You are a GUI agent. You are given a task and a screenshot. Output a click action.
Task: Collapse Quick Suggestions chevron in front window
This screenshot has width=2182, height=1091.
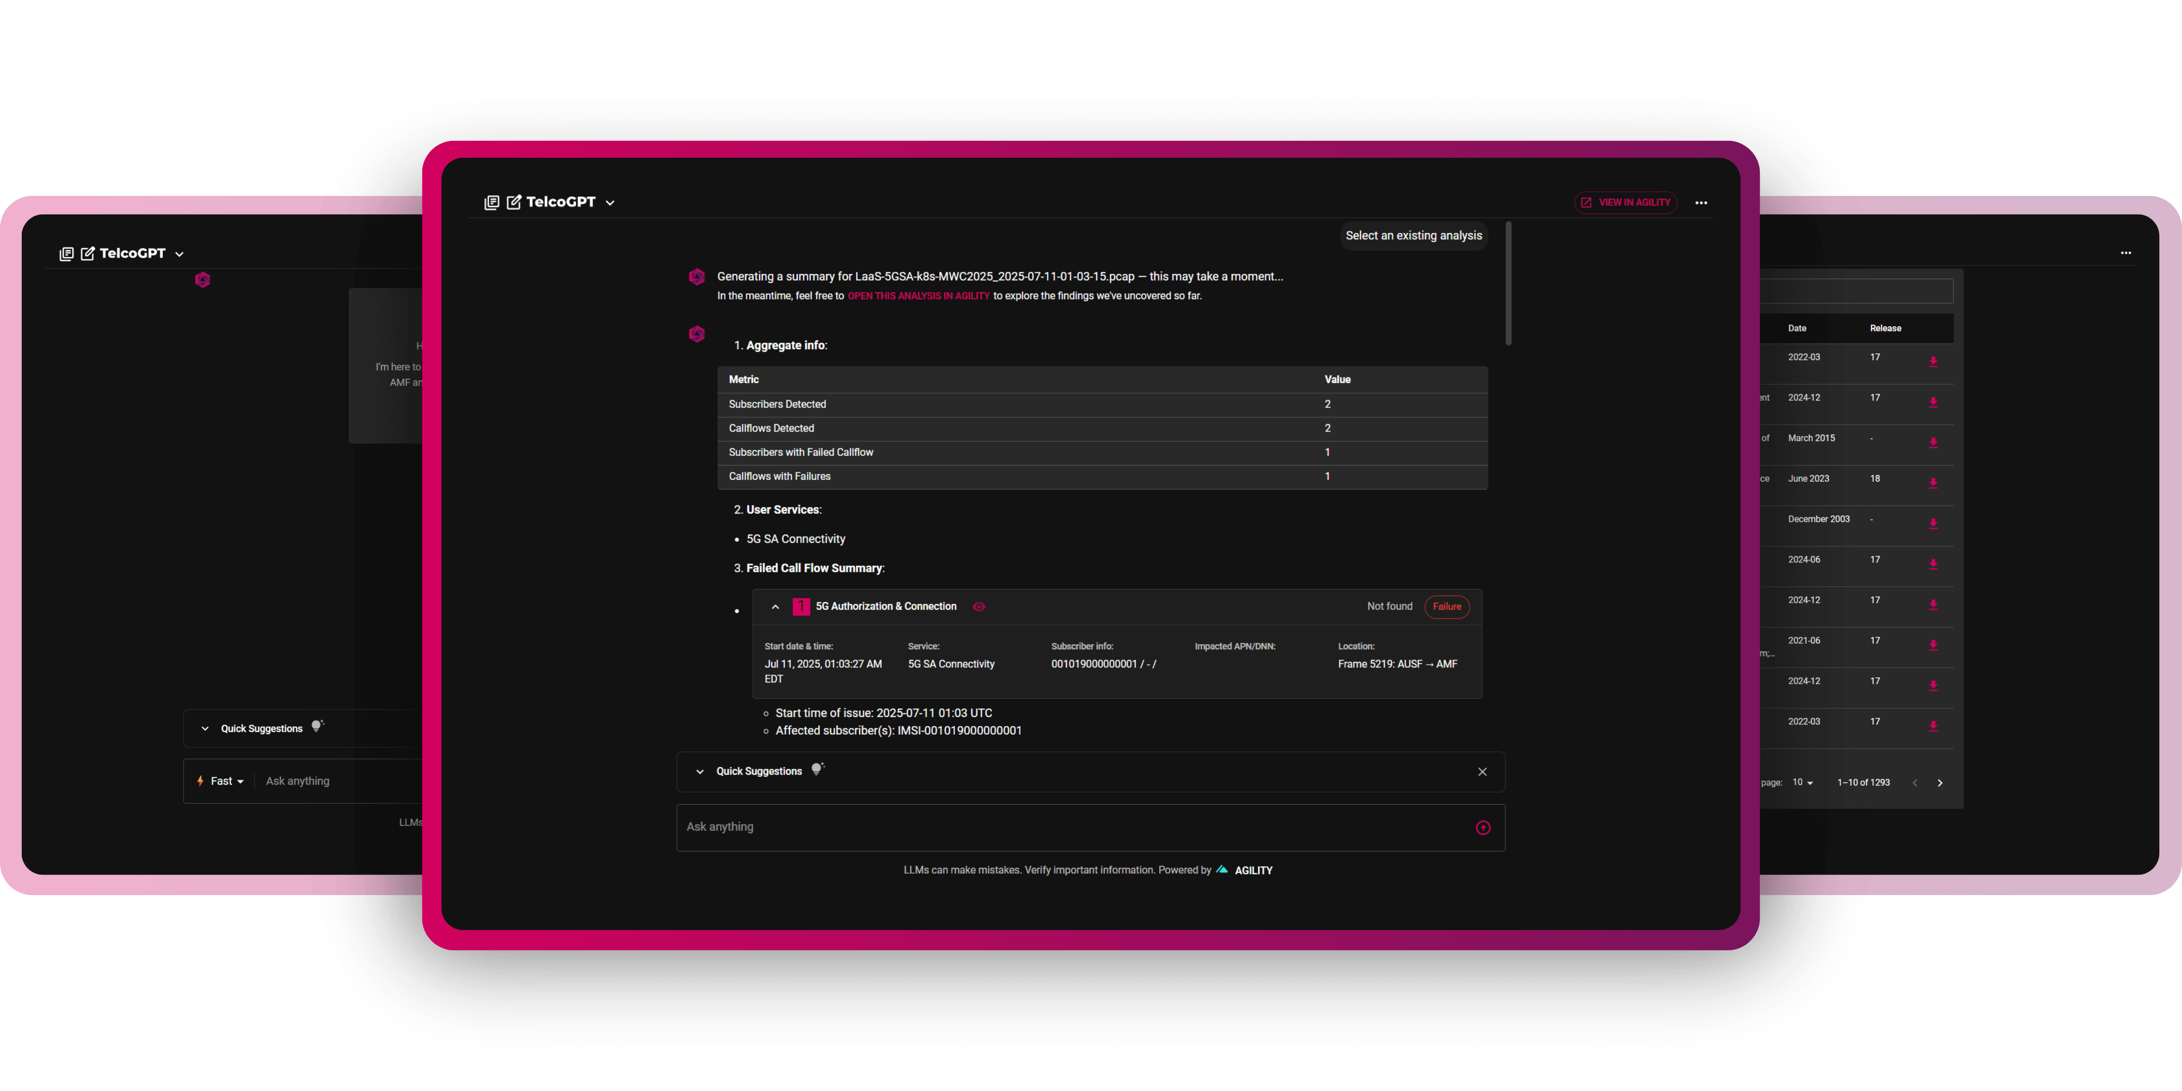(x=700, y=772)
